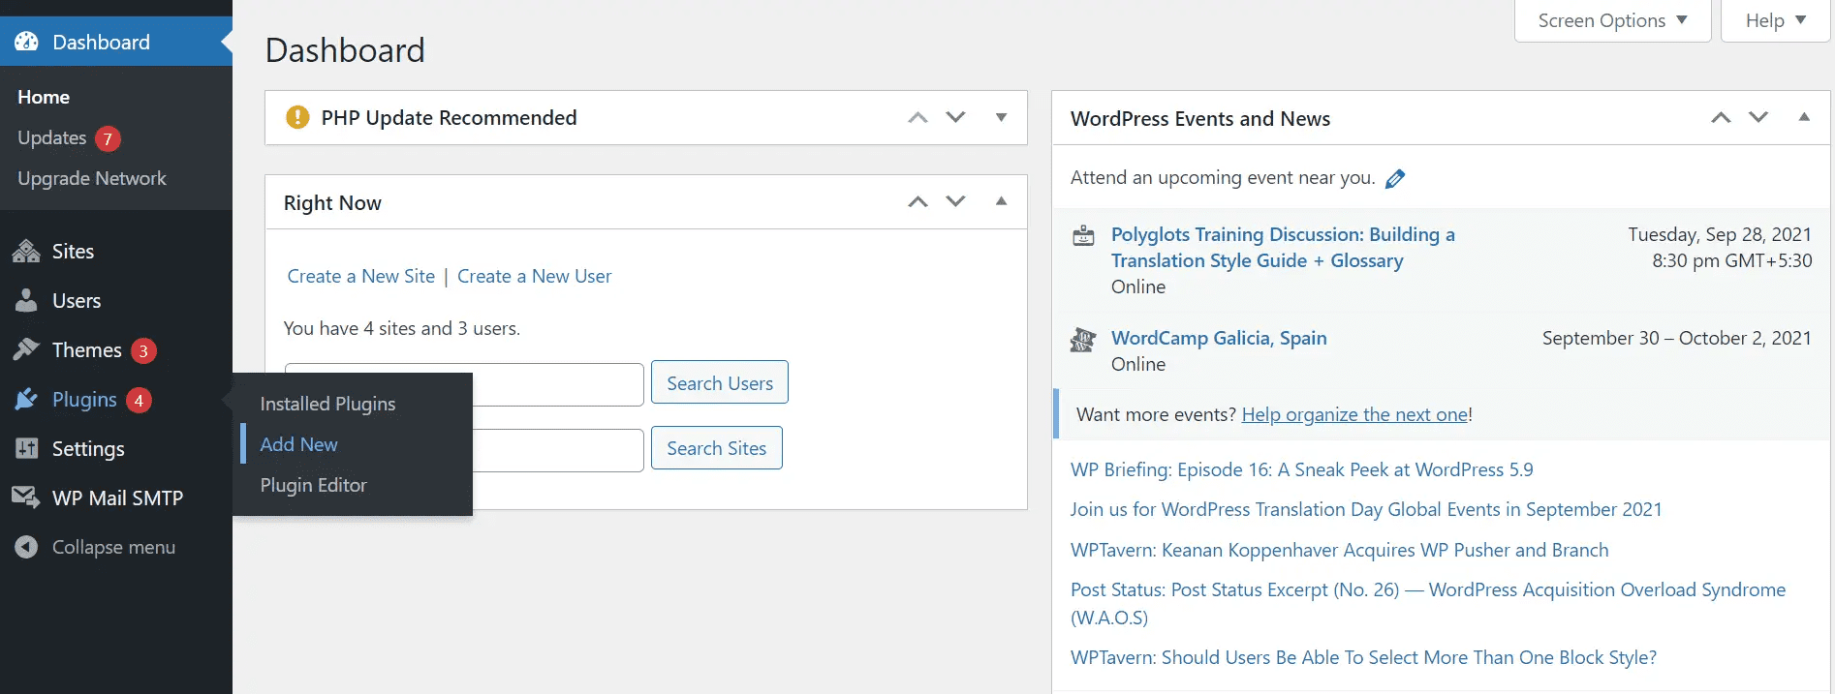The image size is (1835, 694).
Task: Open Polyglots Training Discussion event link
Action: pyautogui.click(x=1283, y=247)
